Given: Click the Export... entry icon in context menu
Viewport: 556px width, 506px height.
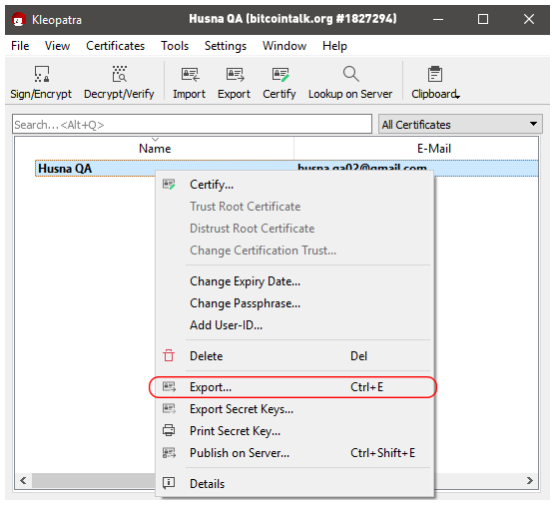Looking at the screenshot, I should click(x=169, y=387).
